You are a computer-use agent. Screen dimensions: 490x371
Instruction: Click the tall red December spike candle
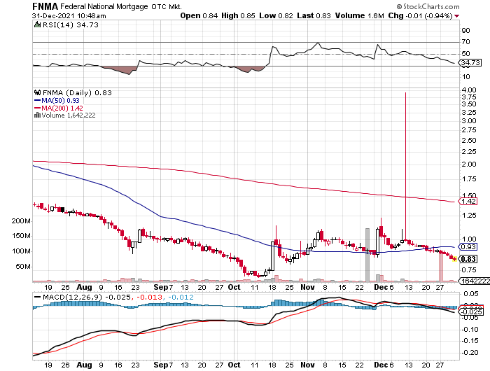point(405,166)
